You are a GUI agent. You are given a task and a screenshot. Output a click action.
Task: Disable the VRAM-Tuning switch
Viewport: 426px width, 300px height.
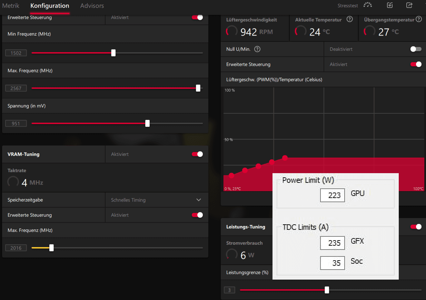(x=197, y=154)
